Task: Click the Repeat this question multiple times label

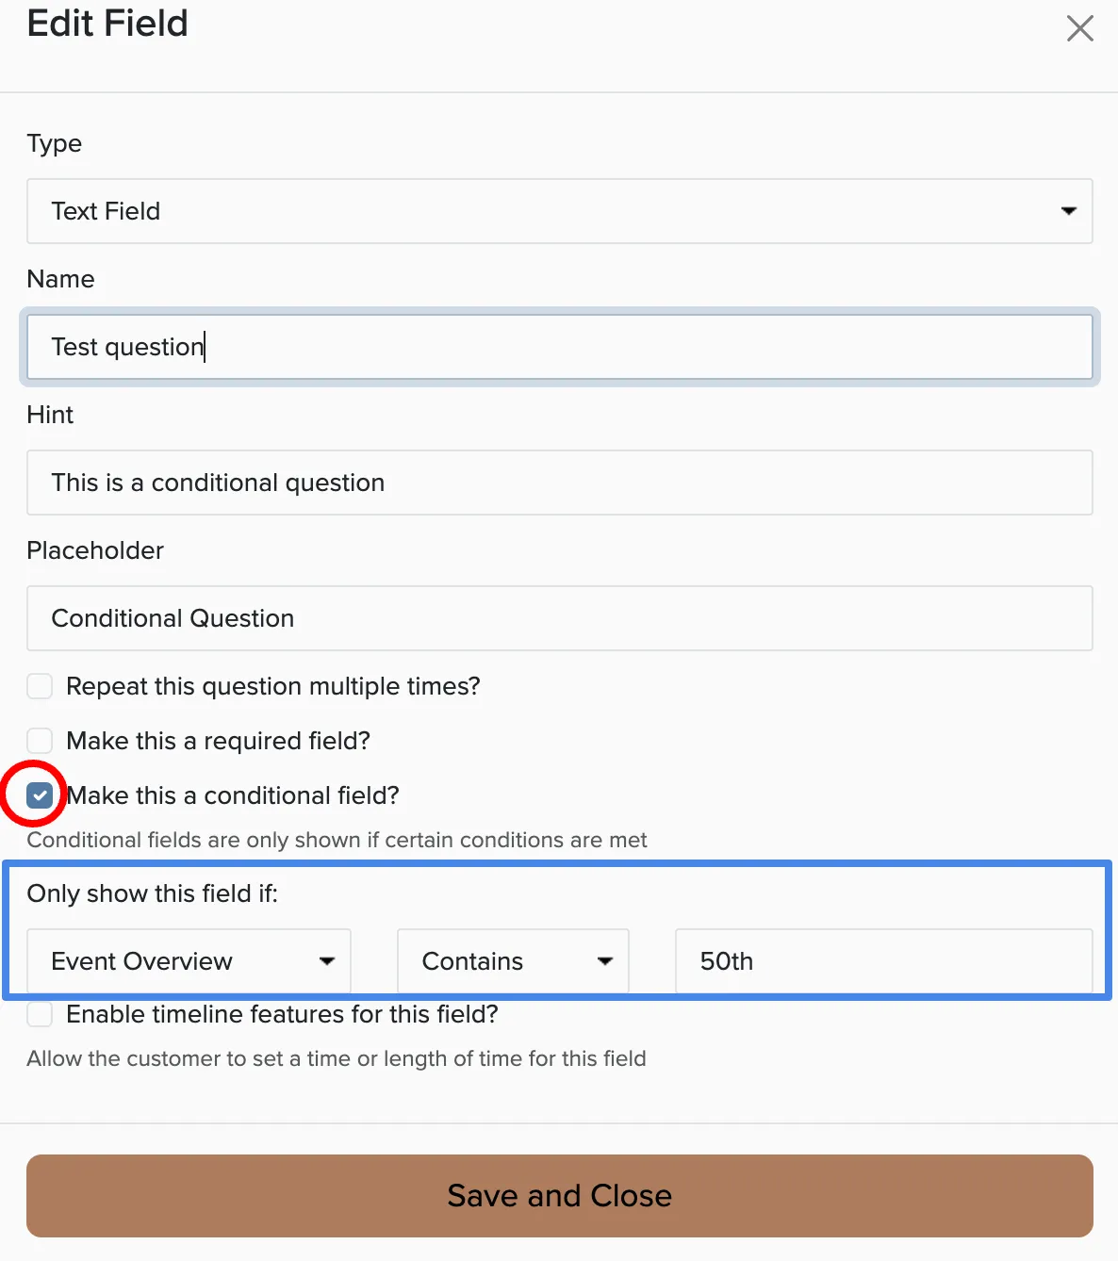Action: point(273,686)
